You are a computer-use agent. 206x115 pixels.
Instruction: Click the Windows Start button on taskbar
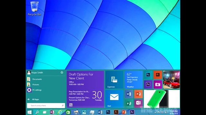tap(29, 112)
